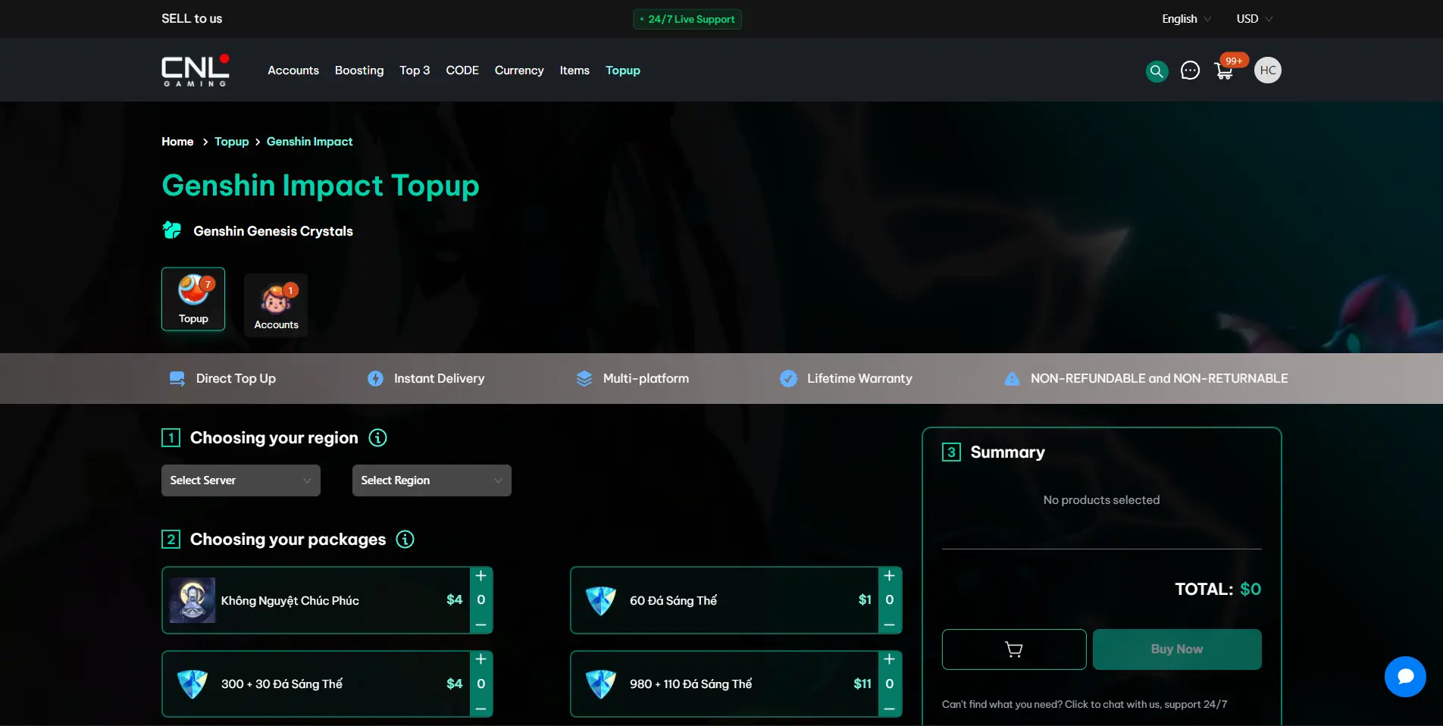Decrease 60 Đá Sáng Thế quantity

point(890,625)
